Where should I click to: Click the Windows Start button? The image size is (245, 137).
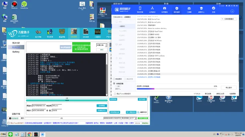(3, 134)
